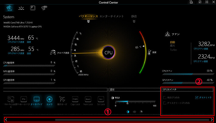Disable the touchpad (タッチパッド) icon
Screen dimensions: 216x123
(x=37, y=99)
